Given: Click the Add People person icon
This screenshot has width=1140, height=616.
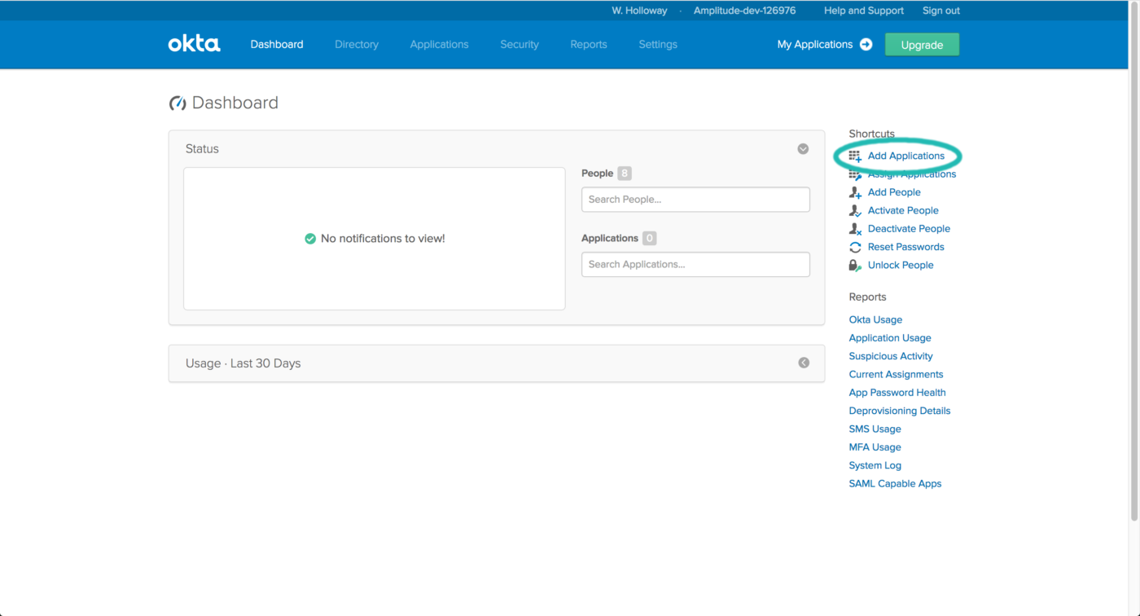Looking at the screenshot, I should (x=855, y=192).
